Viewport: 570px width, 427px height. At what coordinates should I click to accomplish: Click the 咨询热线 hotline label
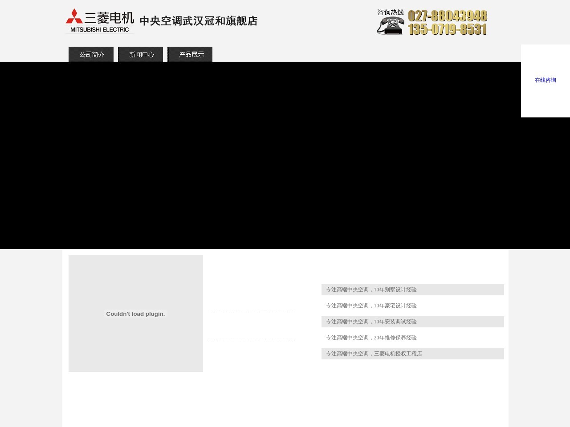point(390,12)
